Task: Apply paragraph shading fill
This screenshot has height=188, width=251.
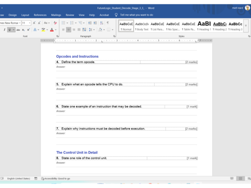Action: click(x=100, y=30)
